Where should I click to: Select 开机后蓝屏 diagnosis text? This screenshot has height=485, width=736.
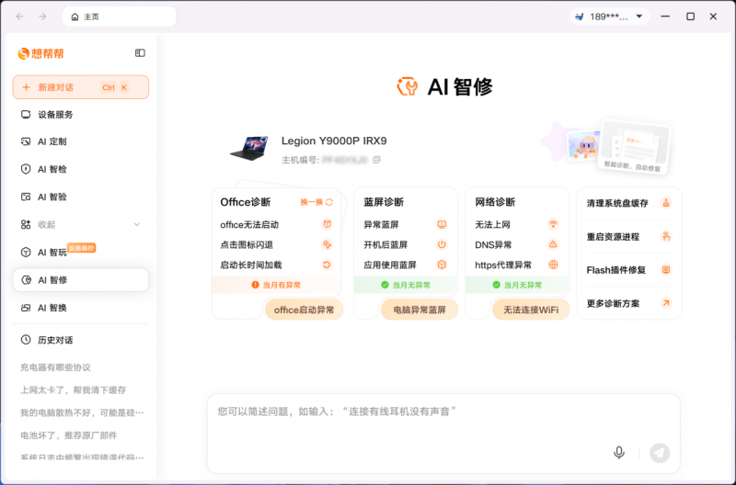385,244
